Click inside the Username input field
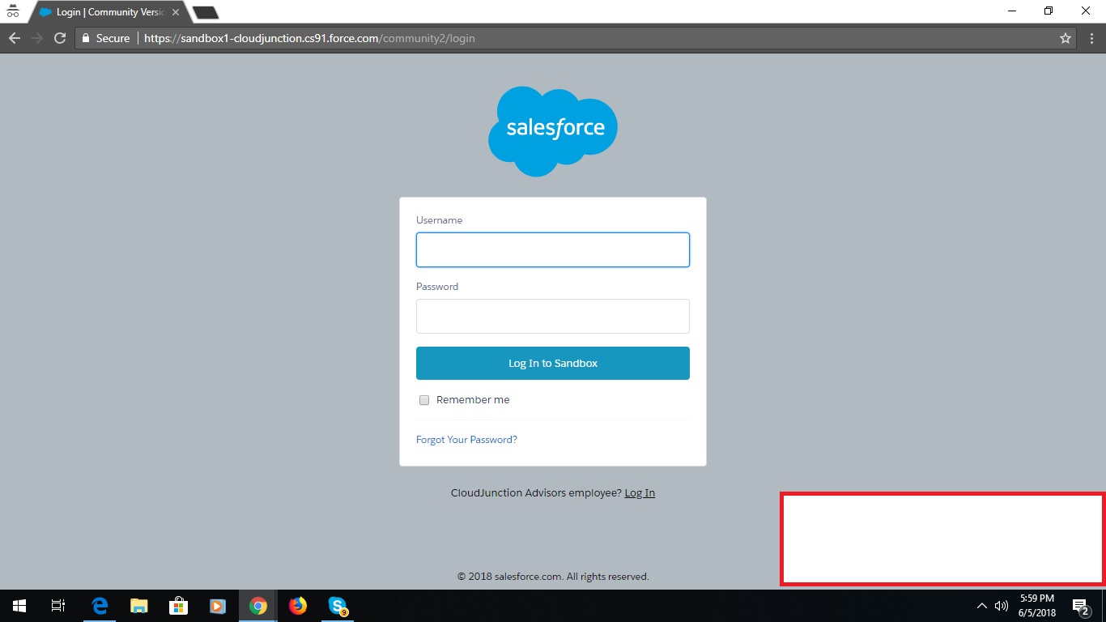Viewport: 1106px width, 622px height. point(553,249)
